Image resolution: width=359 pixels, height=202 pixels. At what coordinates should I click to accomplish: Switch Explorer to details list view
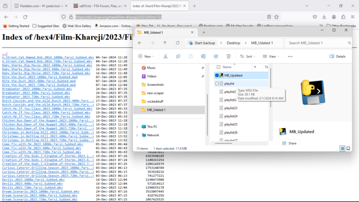(343, 148)
